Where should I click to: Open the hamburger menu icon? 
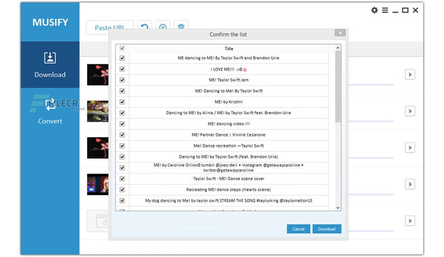pyautogui.click(x=385, y=10)
